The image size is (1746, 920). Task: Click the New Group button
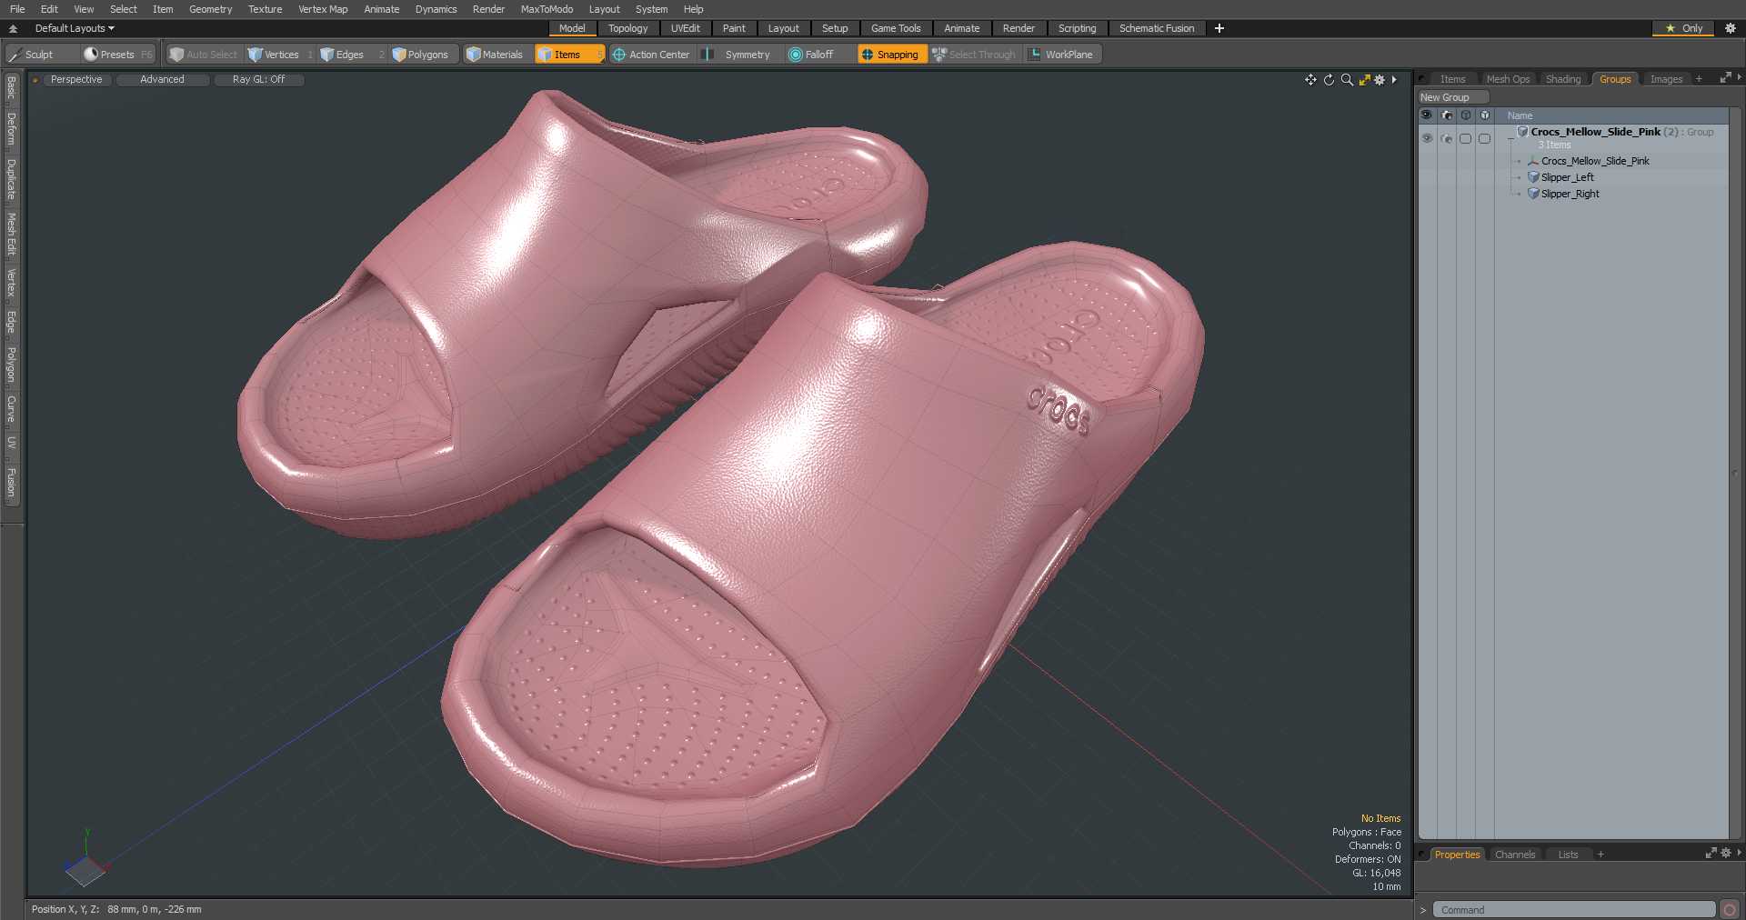pos(1452,97)
